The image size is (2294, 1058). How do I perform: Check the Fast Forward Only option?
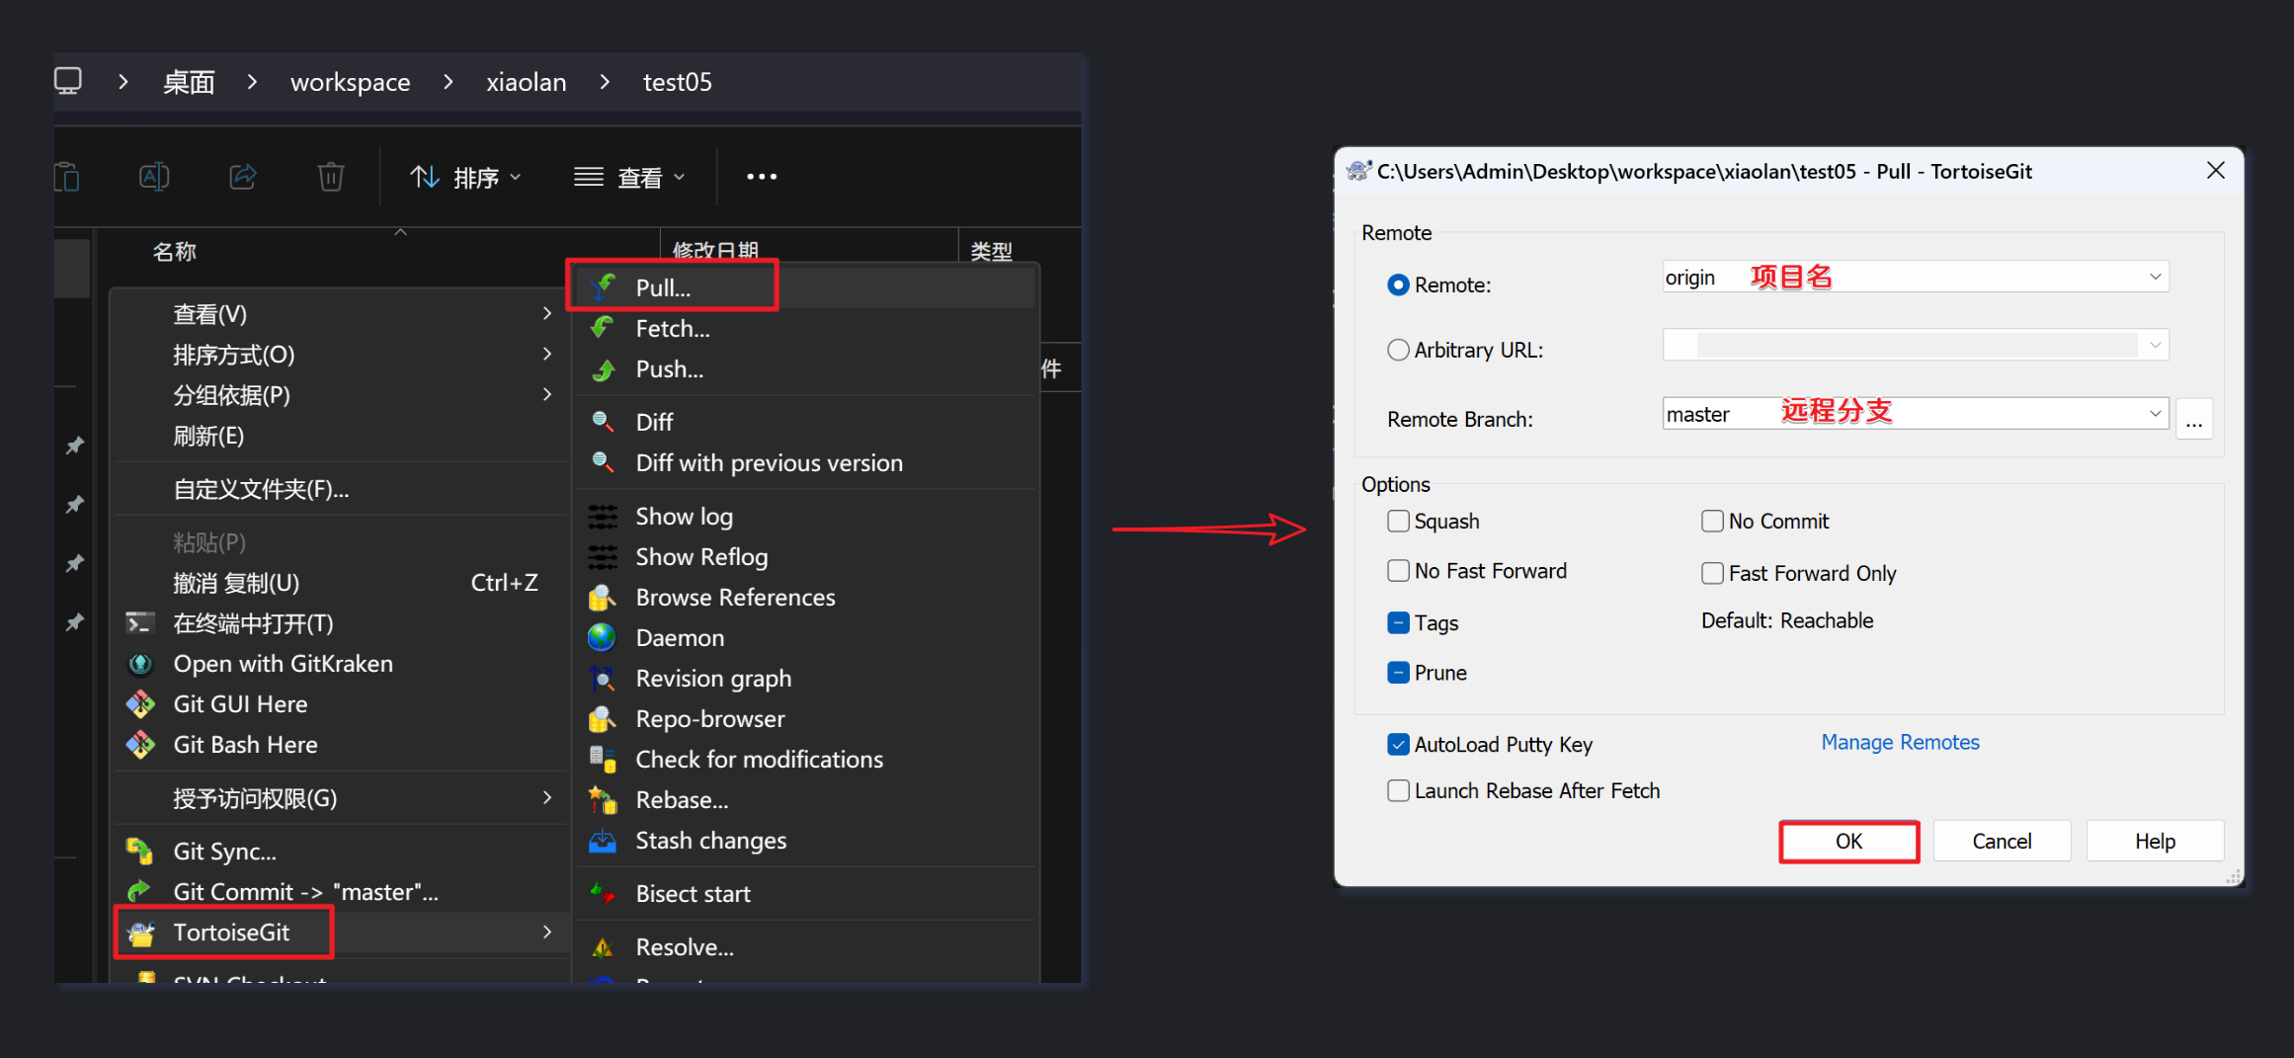(x=1712, y=574)
